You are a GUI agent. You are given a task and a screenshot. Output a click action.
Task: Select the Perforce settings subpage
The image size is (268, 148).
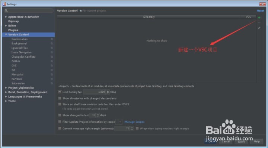pos(17,79)
